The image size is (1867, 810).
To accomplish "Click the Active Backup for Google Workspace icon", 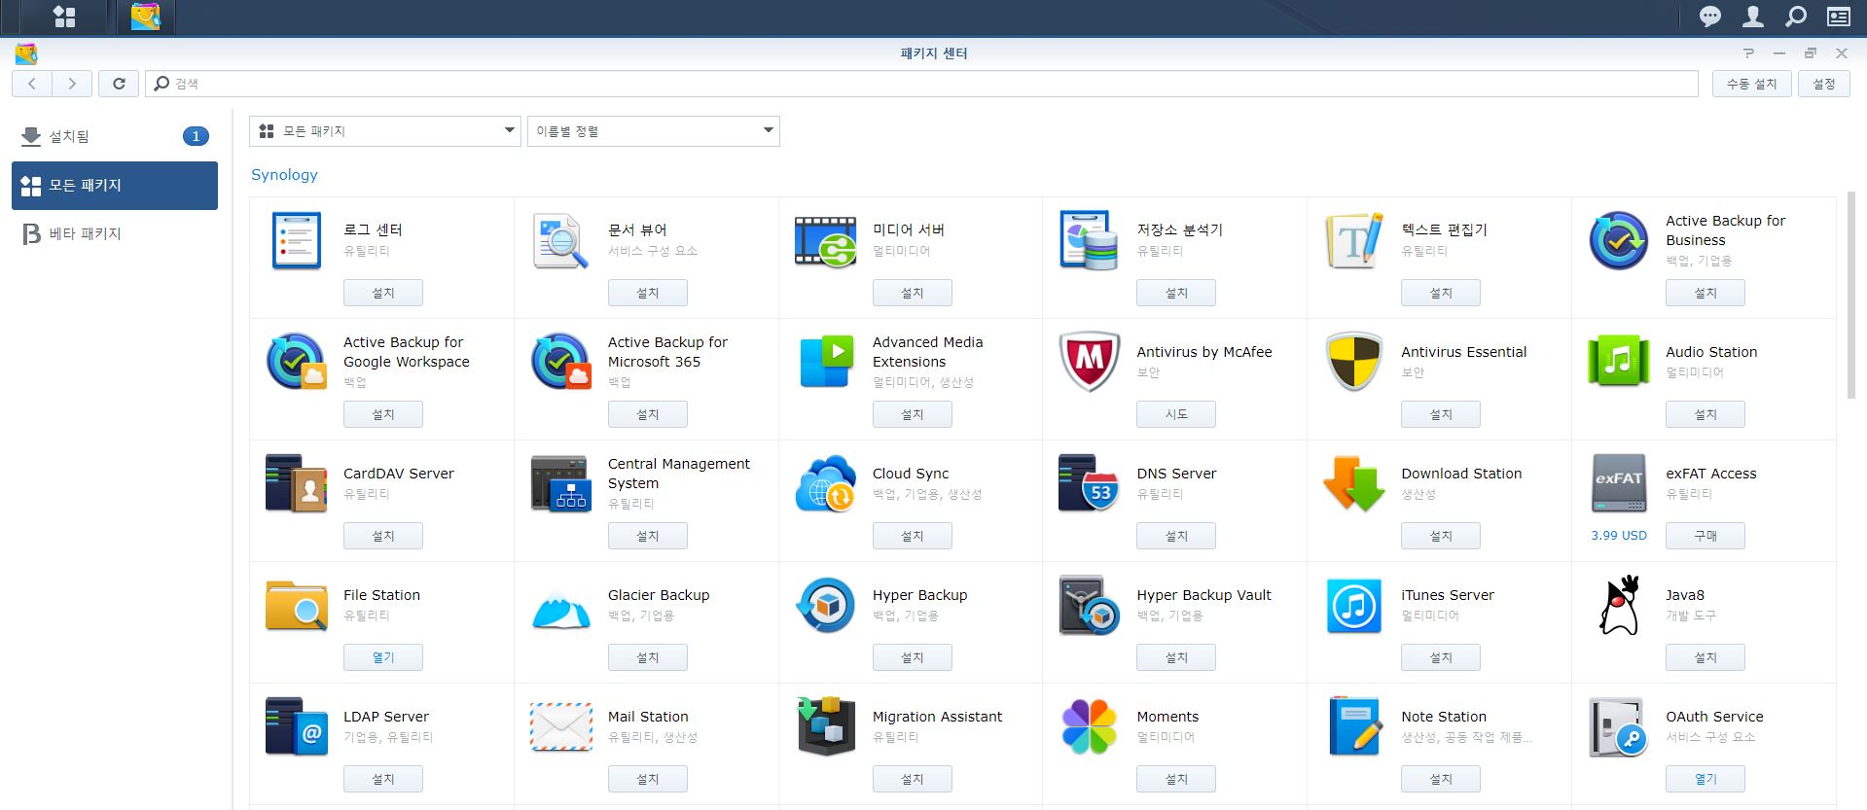I will (x=297, y=362).
